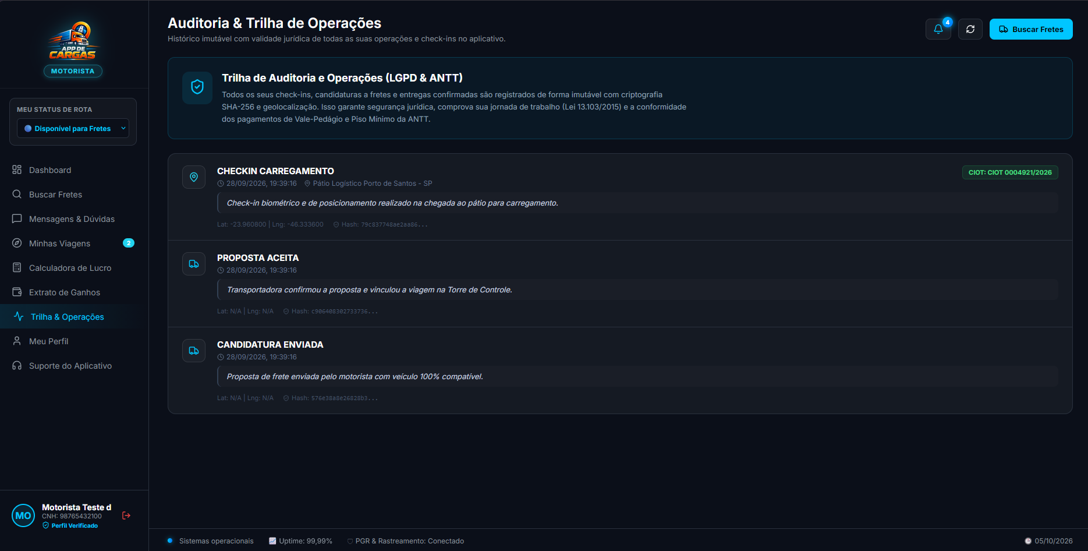
Task: Click the Check-in biométrico description text
Action: 392,203
